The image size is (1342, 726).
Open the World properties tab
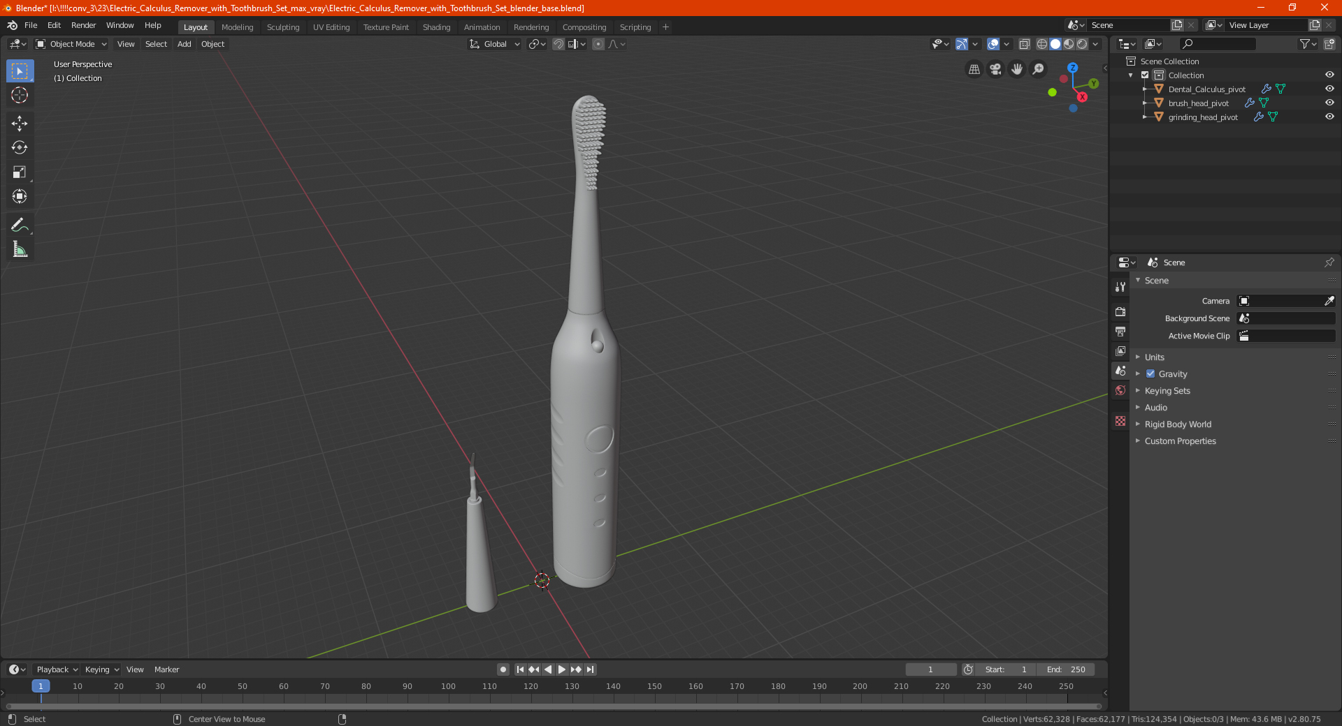(x=1120, y=390)
